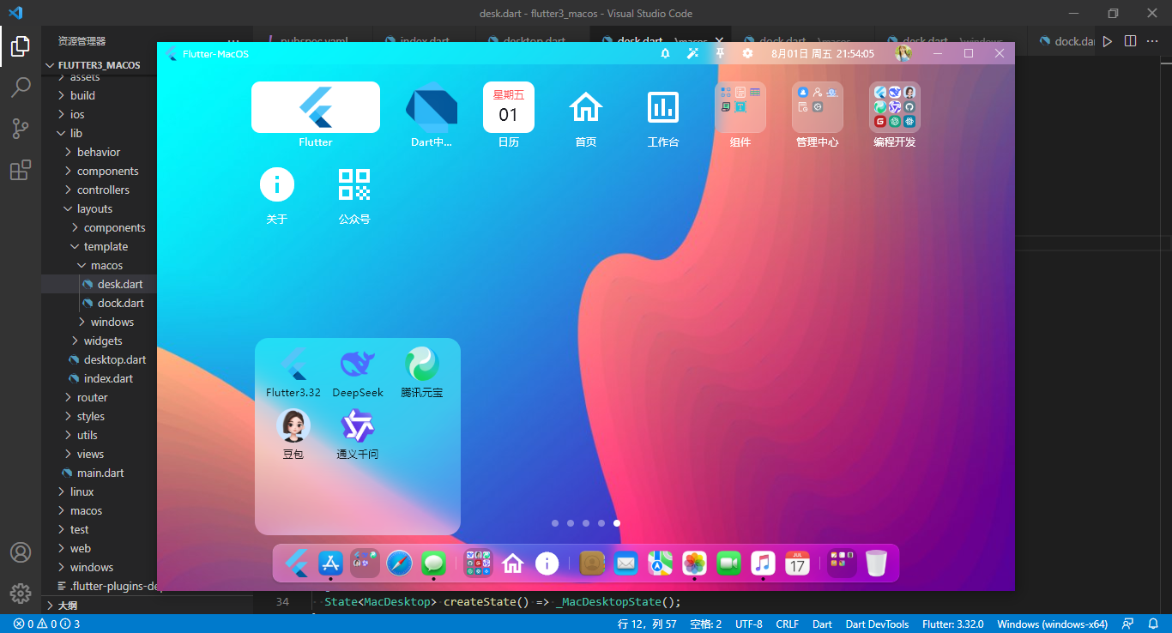Expand the views folder in explorer
The height and width of the screenshot is (633, 1172).
[90, 454]
